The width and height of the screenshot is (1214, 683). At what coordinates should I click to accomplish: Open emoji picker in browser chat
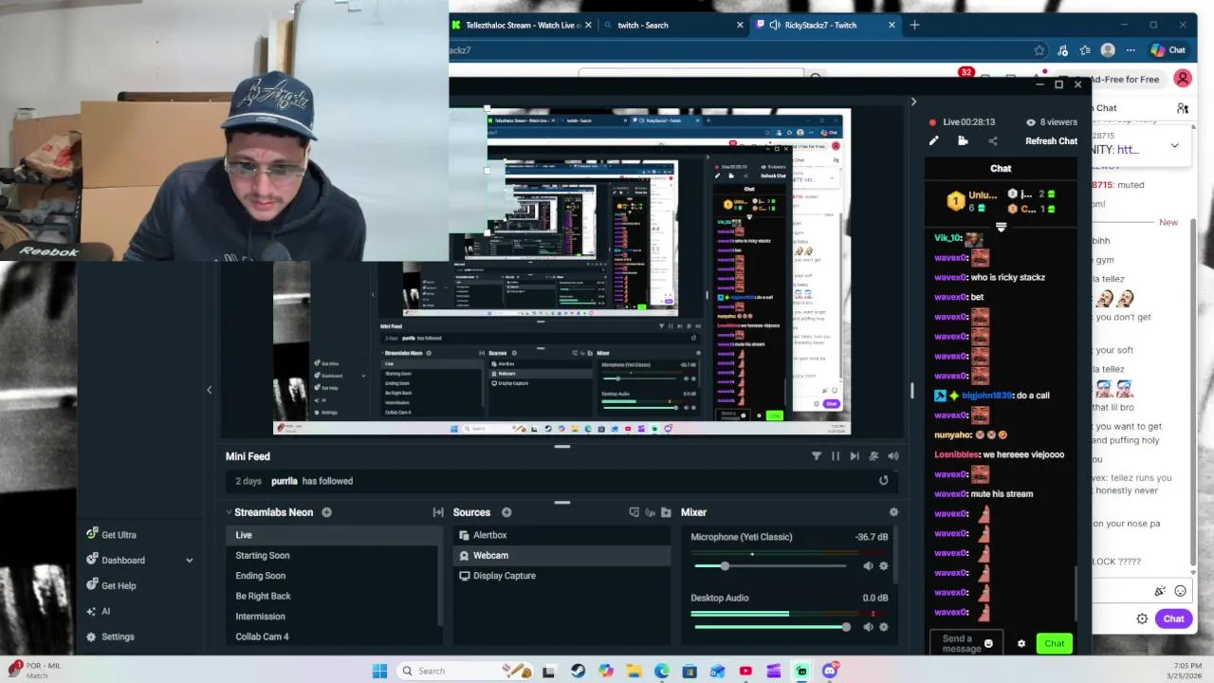(x=1180, y=591)
